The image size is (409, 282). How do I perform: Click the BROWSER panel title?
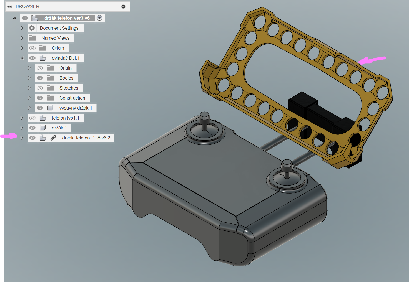coord(27,6)
